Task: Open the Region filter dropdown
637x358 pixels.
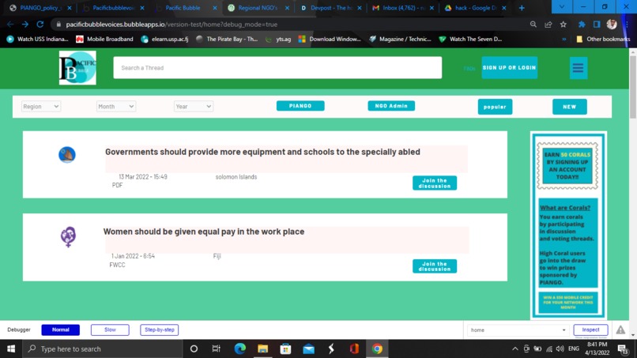Action: pyautogui.click(x=40, y=107)
